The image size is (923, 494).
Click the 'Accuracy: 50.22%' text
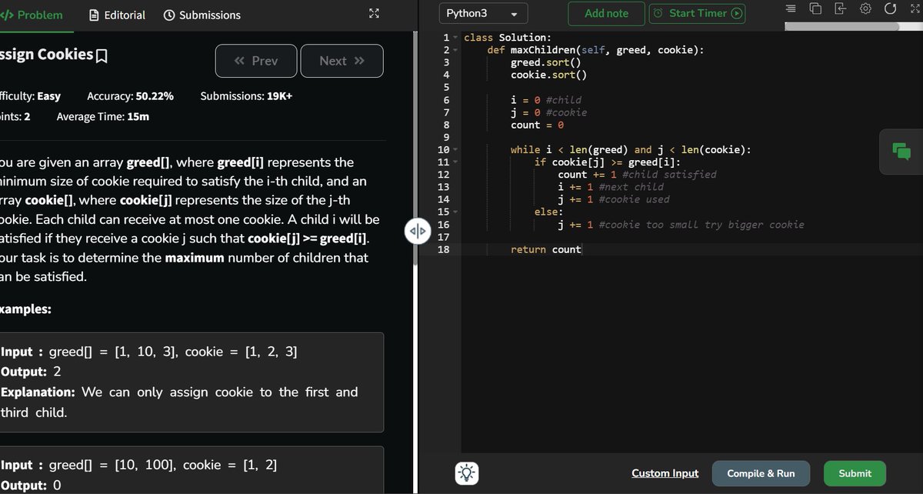point(130,96)
